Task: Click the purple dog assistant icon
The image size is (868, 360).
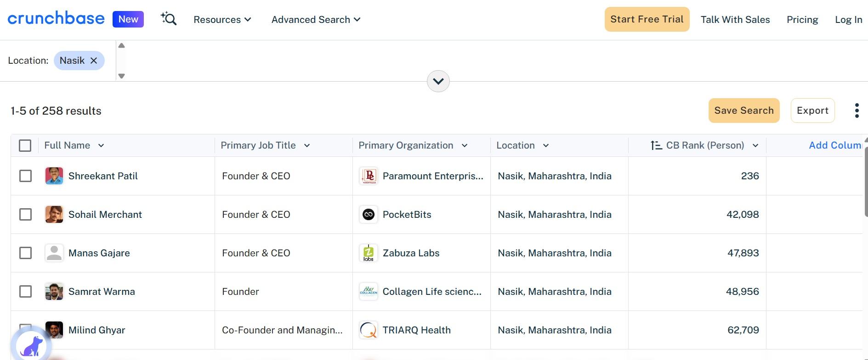Action: (x=31, y=346)
